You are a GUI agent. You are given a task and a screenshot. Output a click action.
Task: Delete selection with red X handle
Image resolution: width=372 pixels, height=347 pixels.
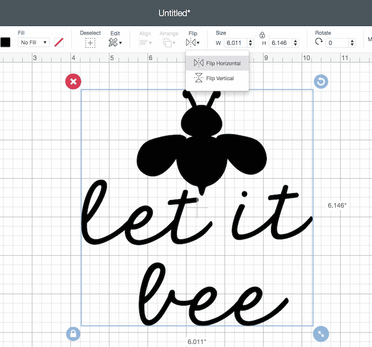[73, 82]
